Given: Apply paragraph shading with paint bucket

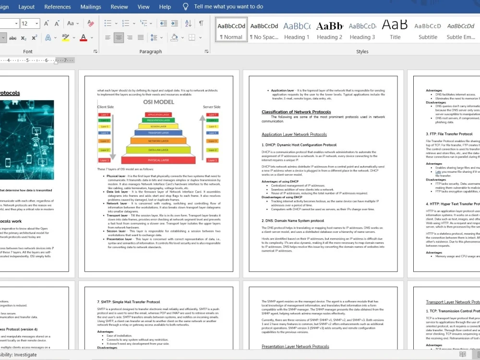Looking at the screenshot, I should (x=174, y=37).
